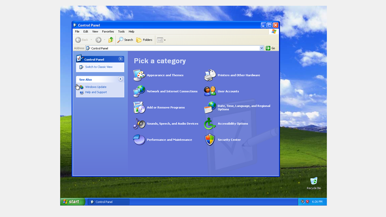Collapse the Control Panel sidebar section
Image resolution: width=386 pixels, height=217 pixels.
pyautogui.click(x=121, y=59)
